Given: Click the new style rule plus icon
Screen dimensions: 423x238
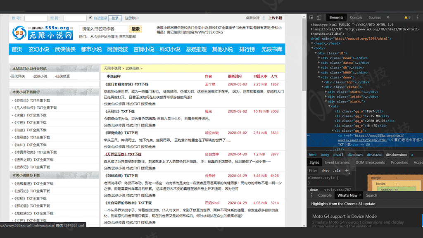Looking at the screenshot, I should coord(347,171).
